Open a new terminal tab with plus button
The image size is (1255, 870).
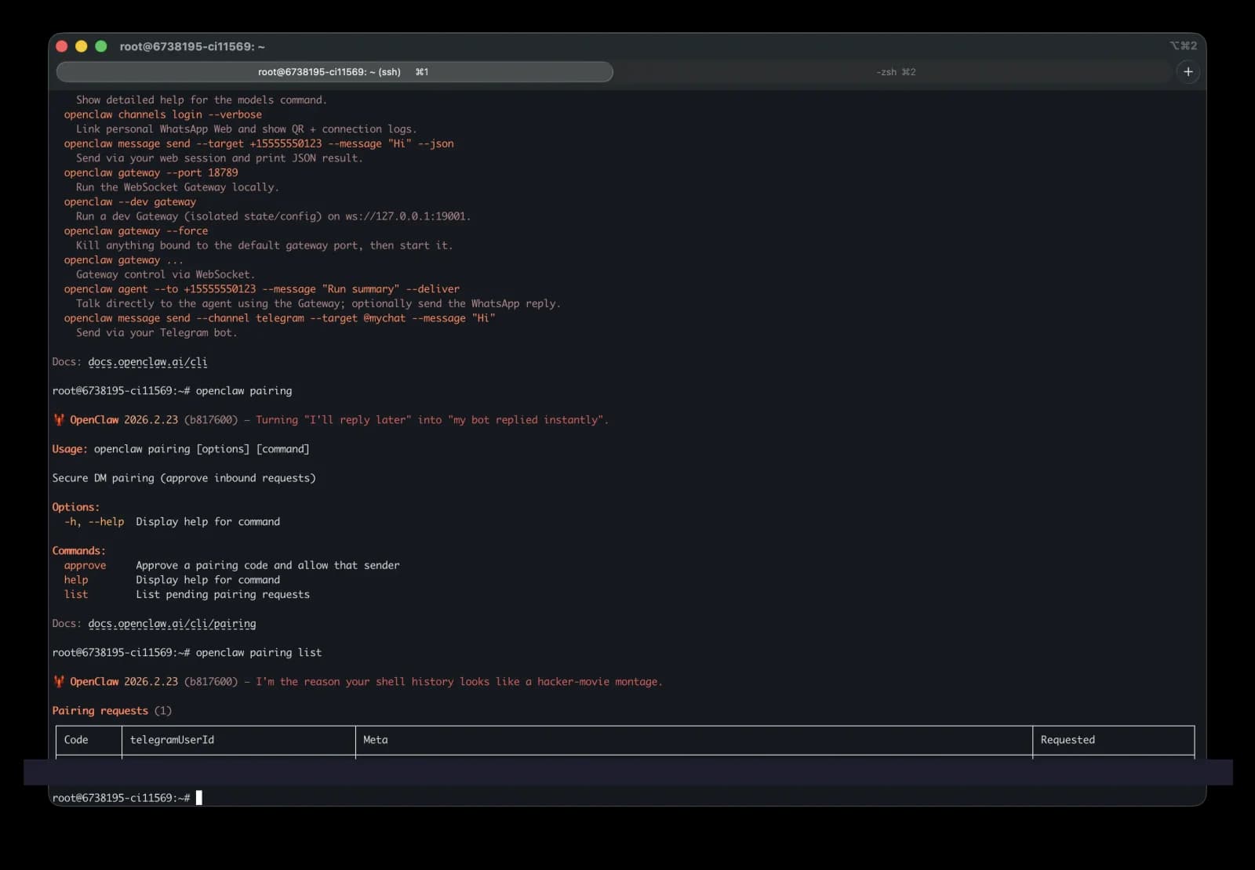[1188, 71]
